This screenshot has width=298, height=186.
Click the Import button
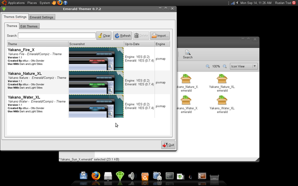point(160,36)
